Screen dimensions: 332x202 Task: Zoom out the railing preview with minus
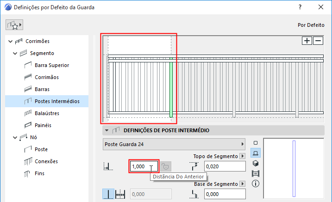coord(318,41)
